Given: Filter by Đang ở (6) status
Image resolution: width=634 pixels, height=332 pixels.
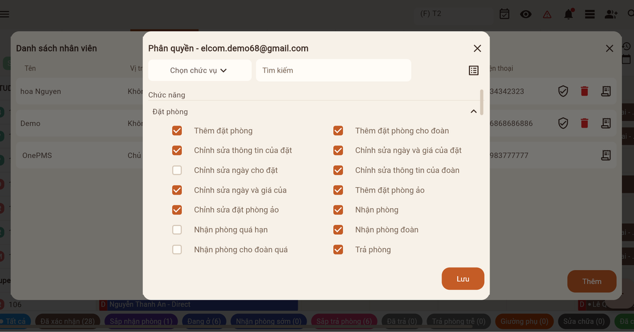Looking at the screenshot, I should 204,321.
